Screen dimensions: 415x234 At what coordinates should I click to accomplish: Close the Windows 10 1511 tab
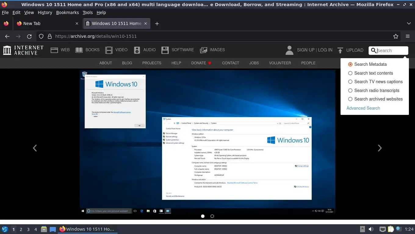(146, 23)
